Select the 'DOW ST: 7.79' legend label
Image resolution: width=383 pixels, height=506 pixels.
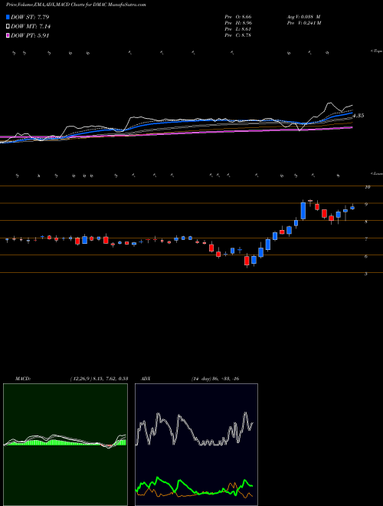(30, 17)
